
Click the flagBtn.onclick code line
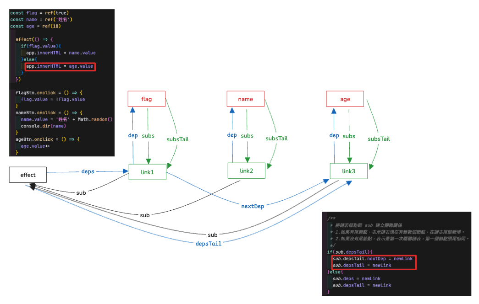[49, 93]
